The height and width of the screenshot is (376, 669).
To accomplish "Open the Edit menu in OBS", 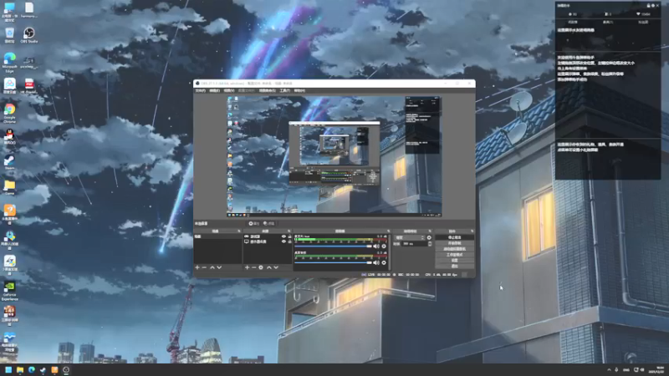I will (215, 90).
